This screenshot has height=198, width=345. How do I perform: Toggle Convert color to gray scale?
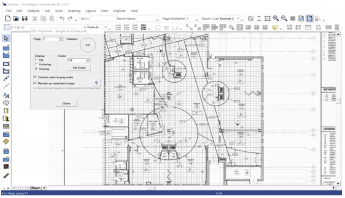(35, 77)
